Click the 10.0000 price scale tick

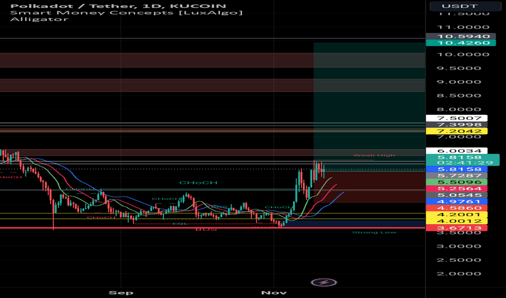(463, 54)
